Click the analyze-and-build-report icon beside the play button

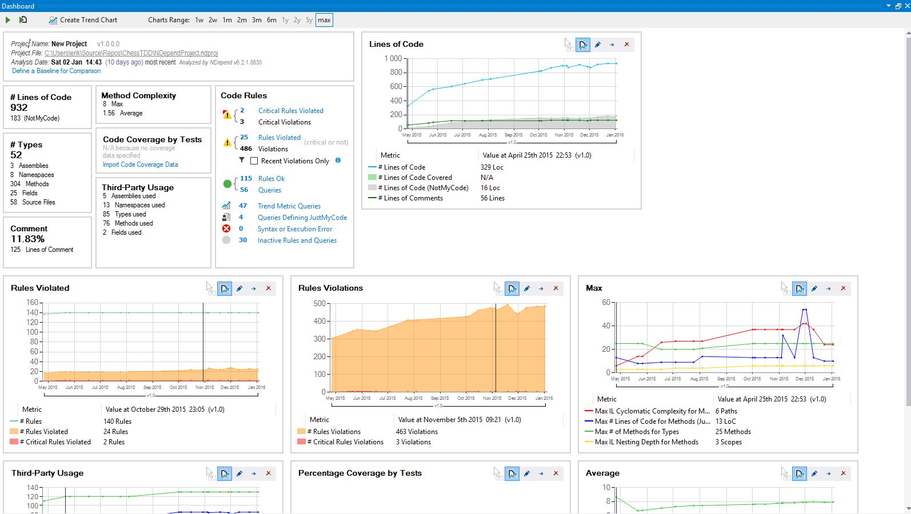pyautogui.click(x=23, y=20)
